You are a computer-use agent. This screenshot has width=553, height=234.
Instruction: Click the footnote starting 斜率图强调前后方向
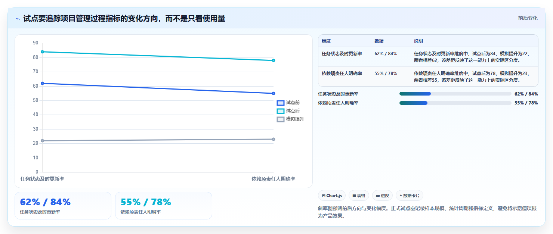point(427,212)
